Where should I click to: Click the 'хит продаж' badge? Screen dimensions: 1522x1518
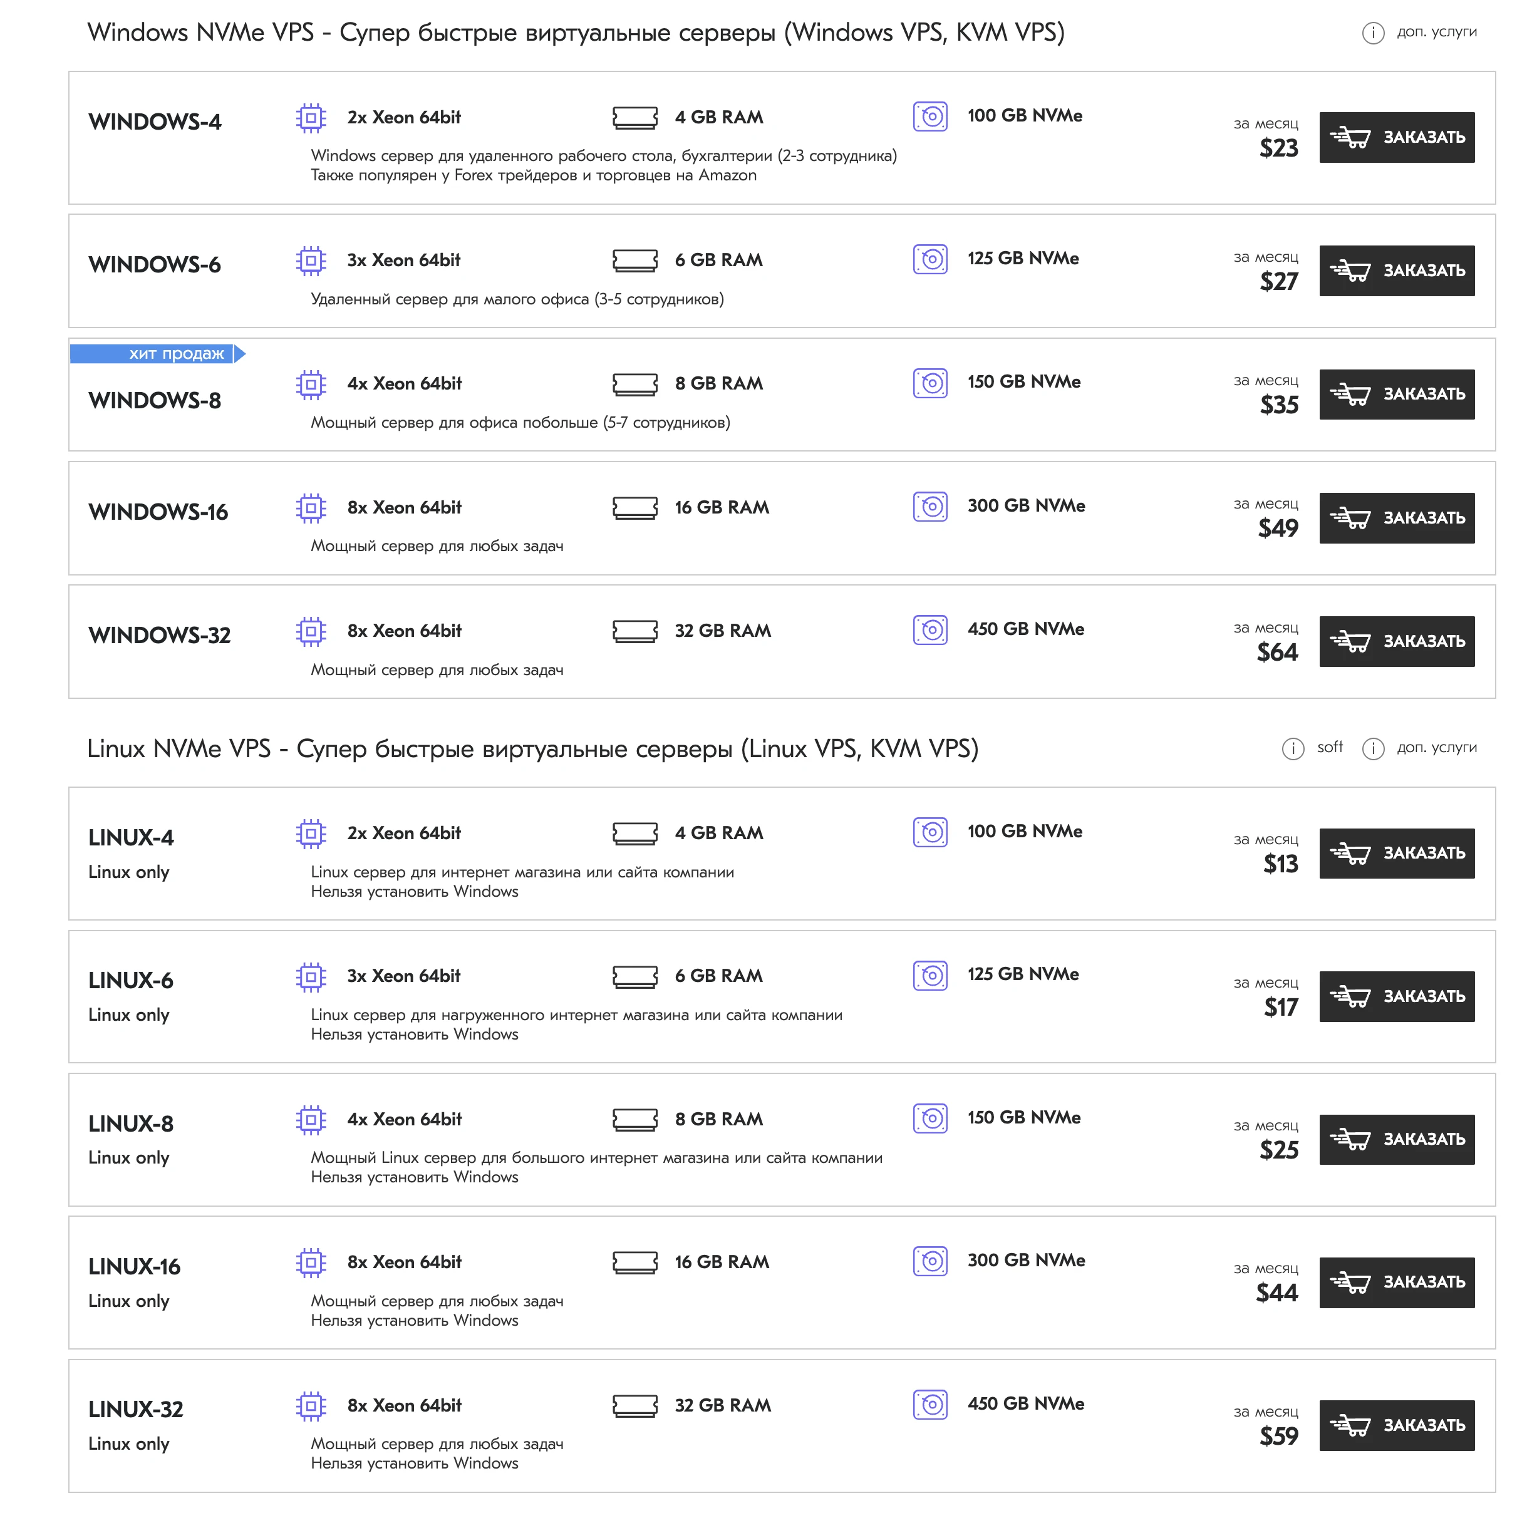158,354
